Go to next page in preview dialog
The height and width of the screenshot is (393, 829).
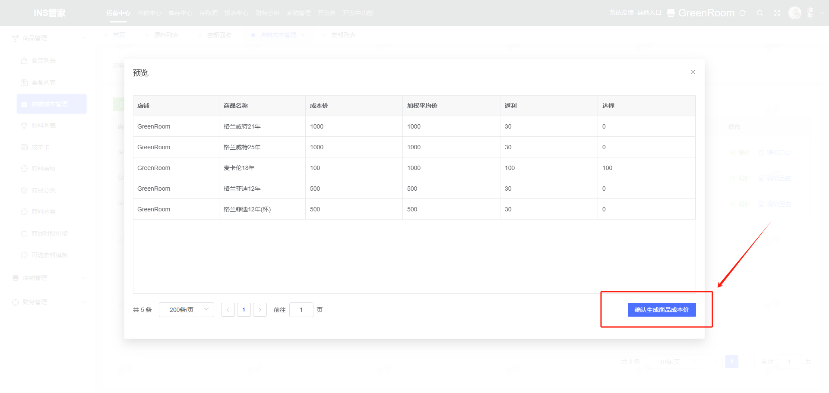click(x=260, y=310)
